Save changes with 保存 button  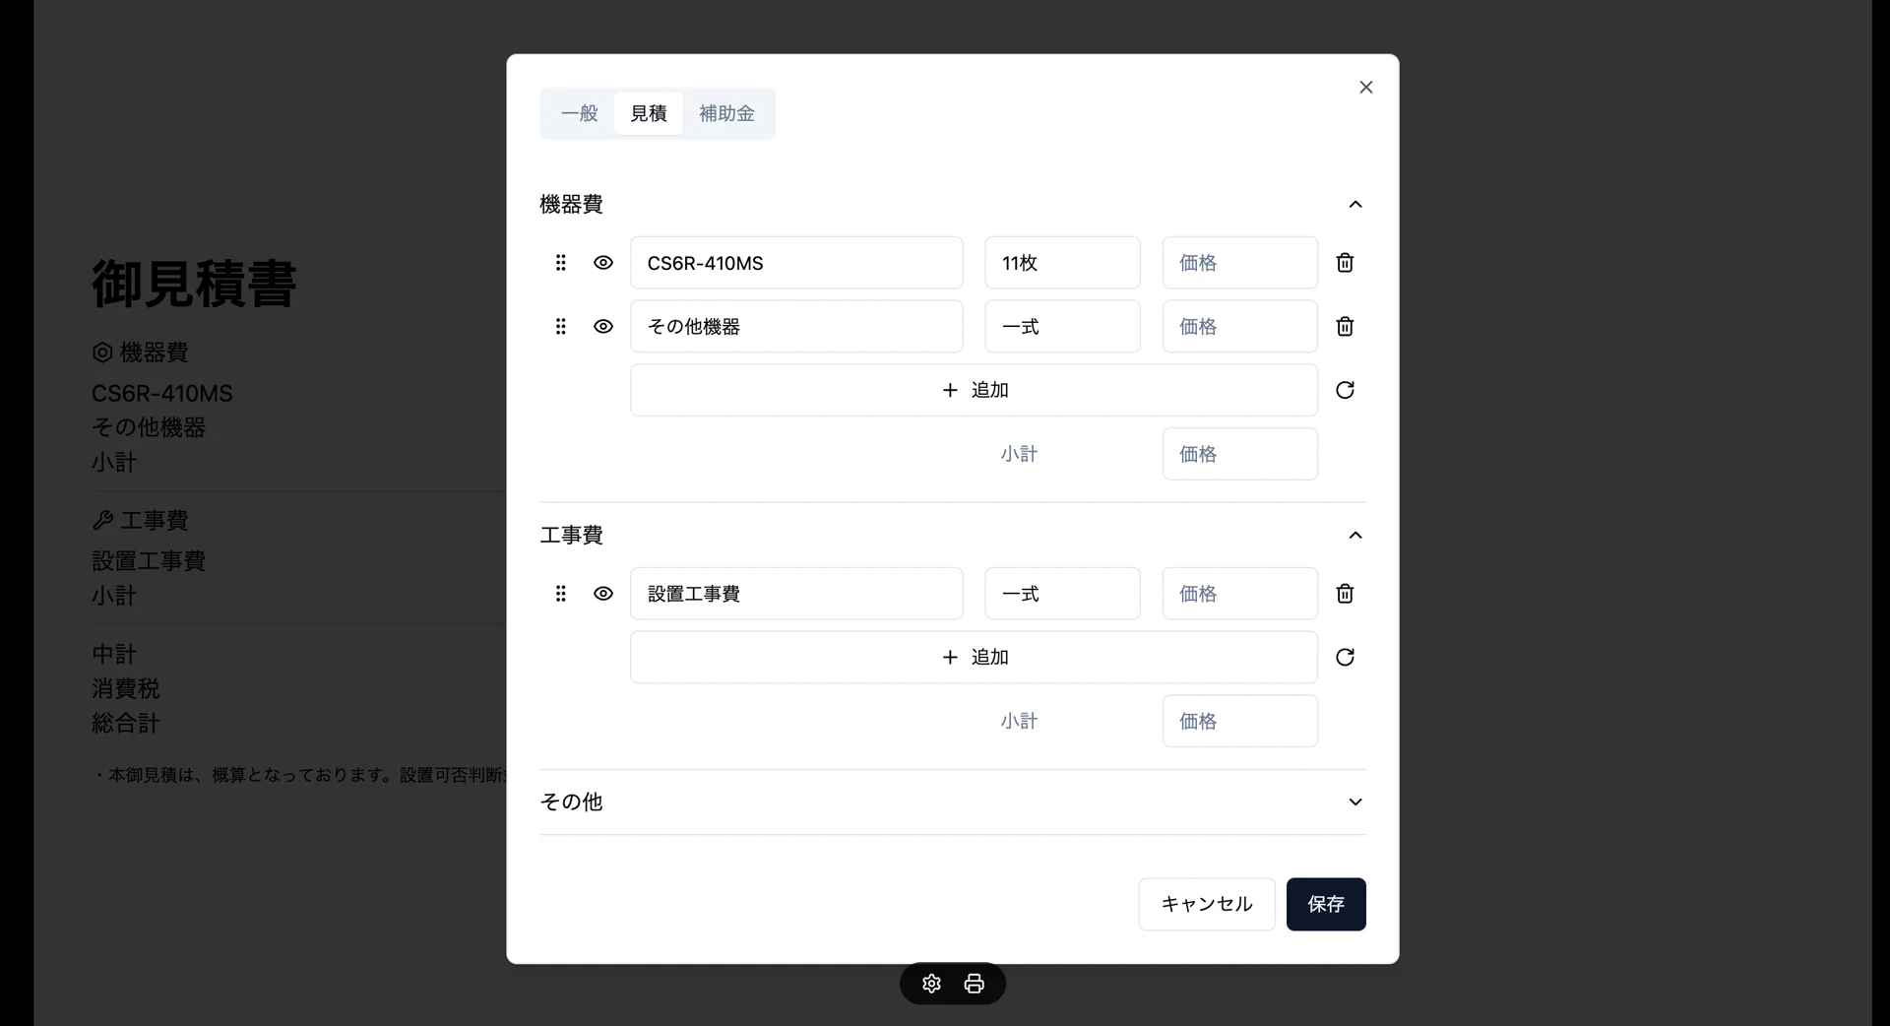click(1326, 904)
